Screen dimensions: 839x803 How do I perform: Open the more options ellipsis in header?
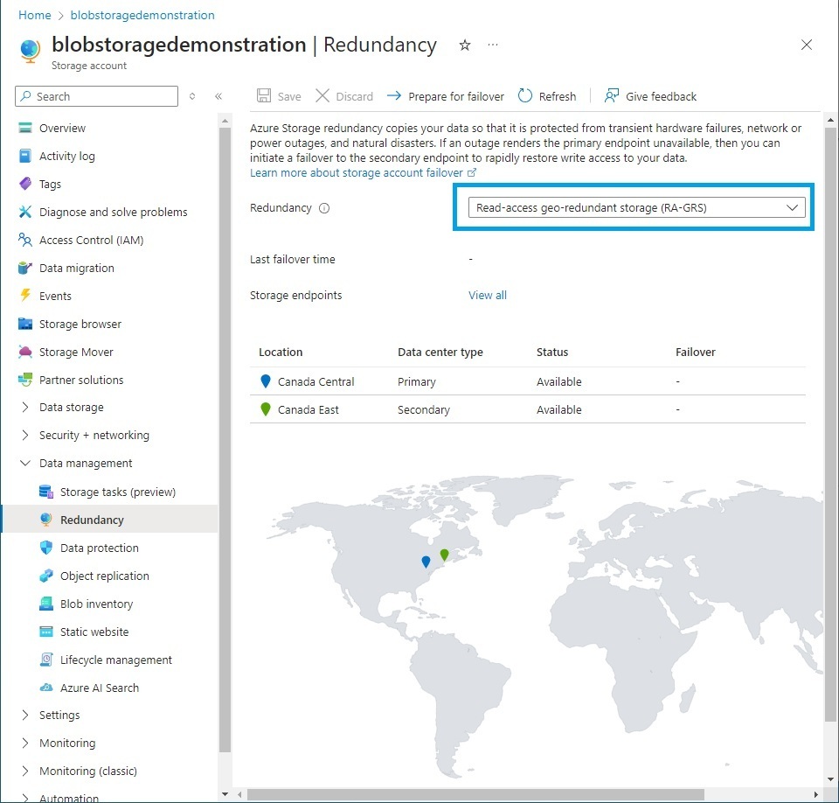(493, 45)
